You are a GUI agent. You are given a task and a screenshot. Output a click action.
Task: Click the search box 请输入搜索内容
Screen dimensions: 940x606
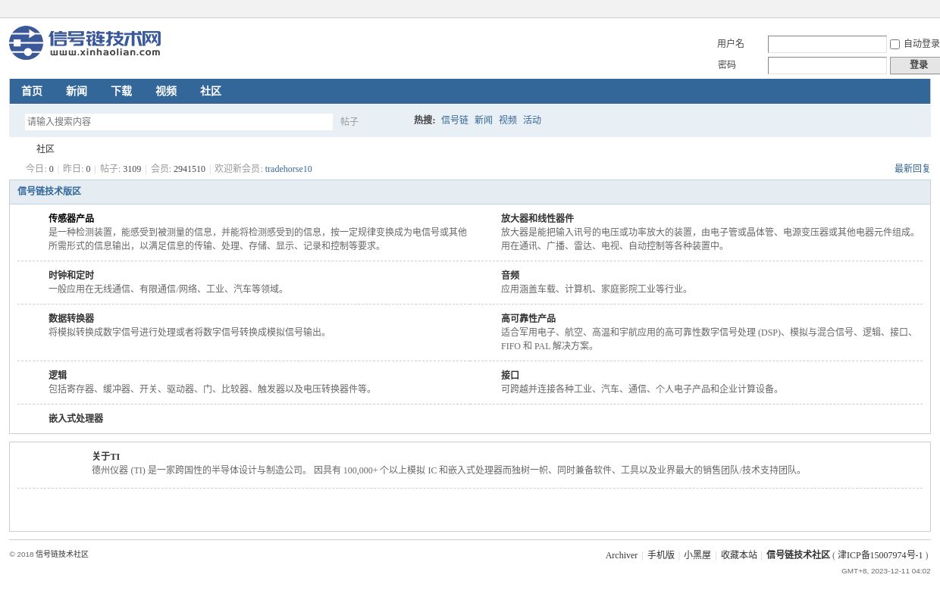178,122
